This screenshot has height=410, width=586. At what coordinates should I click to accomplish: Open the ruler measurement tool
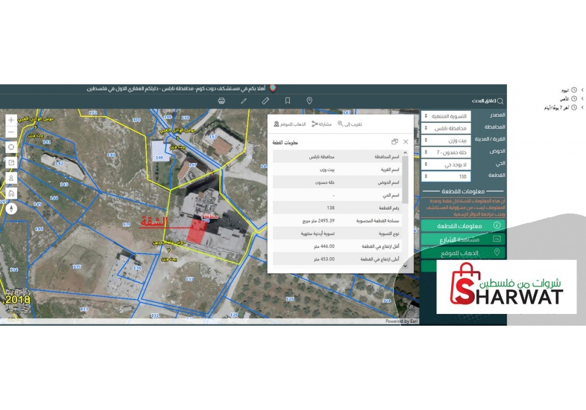point(265,101)
